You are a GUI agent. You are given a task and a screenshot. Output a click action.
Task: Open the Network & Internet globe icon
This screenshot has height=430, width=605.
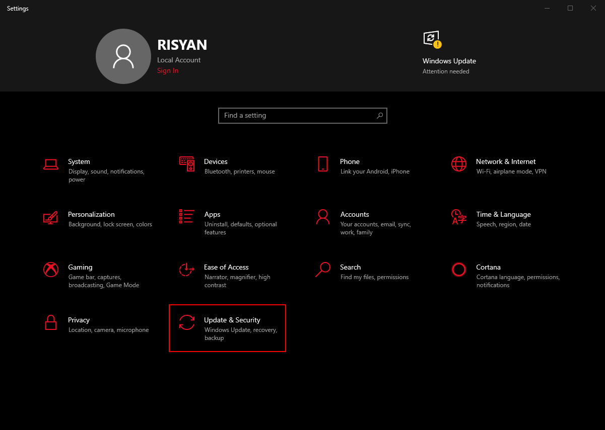[459, 164]
